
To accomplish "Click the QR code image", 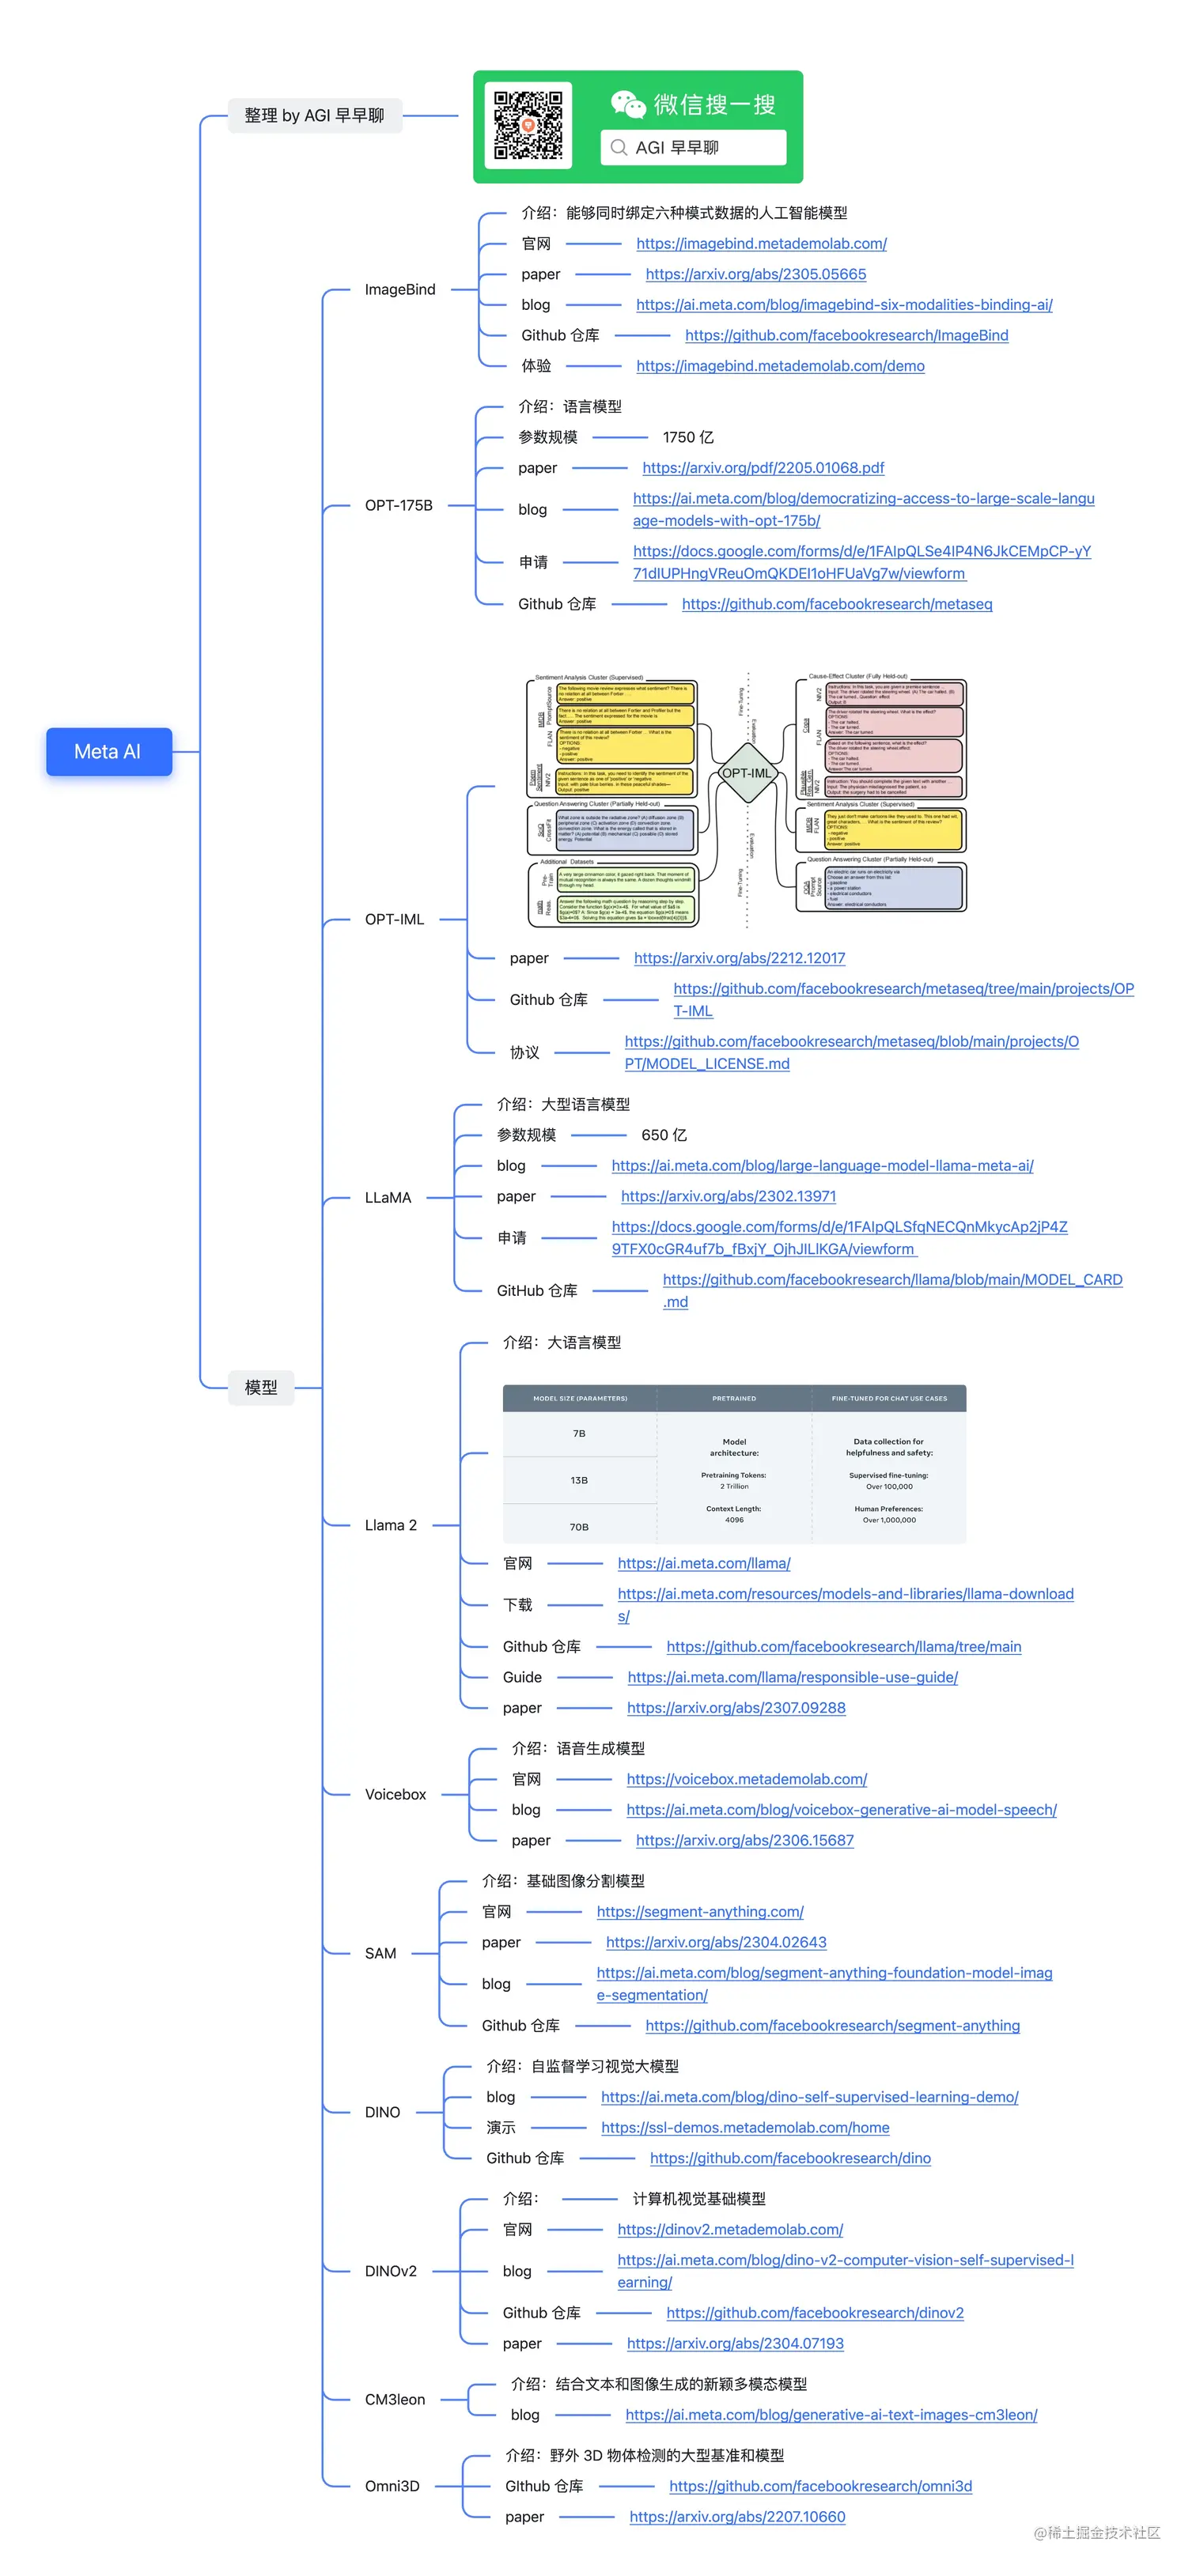I will [x=528, y=126].
